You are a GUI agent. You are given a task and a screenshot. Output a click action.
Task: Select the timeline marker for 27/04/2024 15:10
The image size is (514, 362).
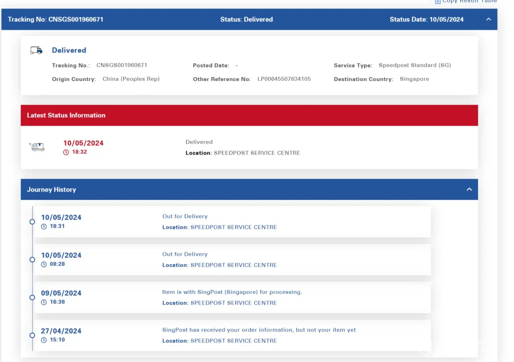point(32,336)
